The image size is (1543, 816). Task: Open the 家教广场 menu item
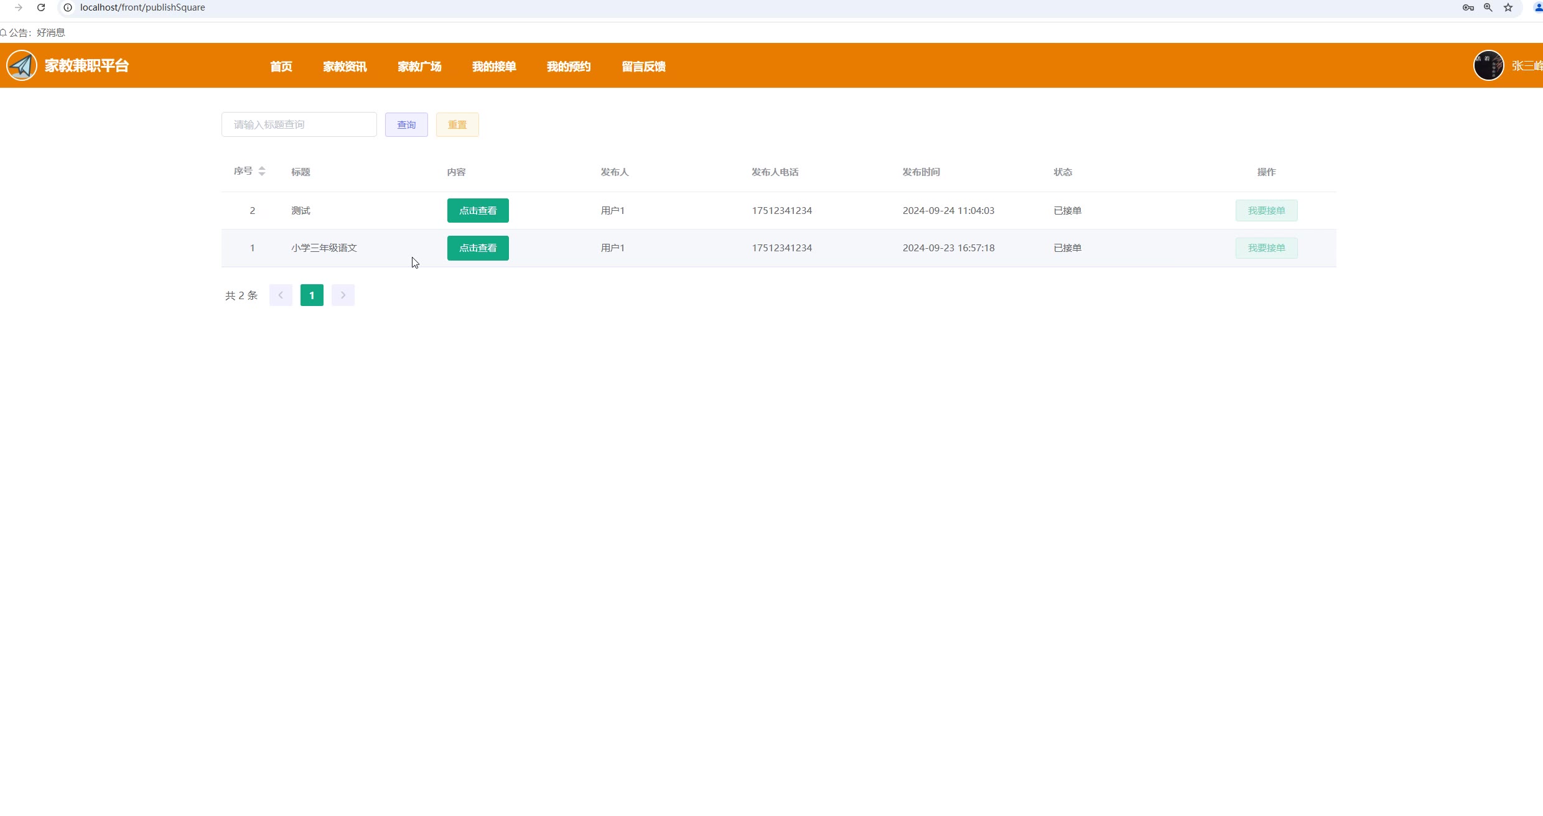[419, 67]
